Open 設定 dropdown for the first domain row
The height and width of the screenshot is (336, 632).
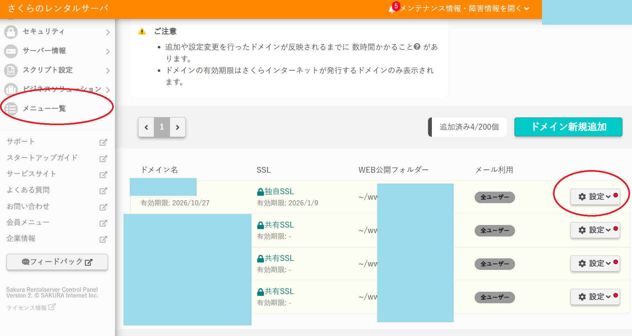coord(595,197)
